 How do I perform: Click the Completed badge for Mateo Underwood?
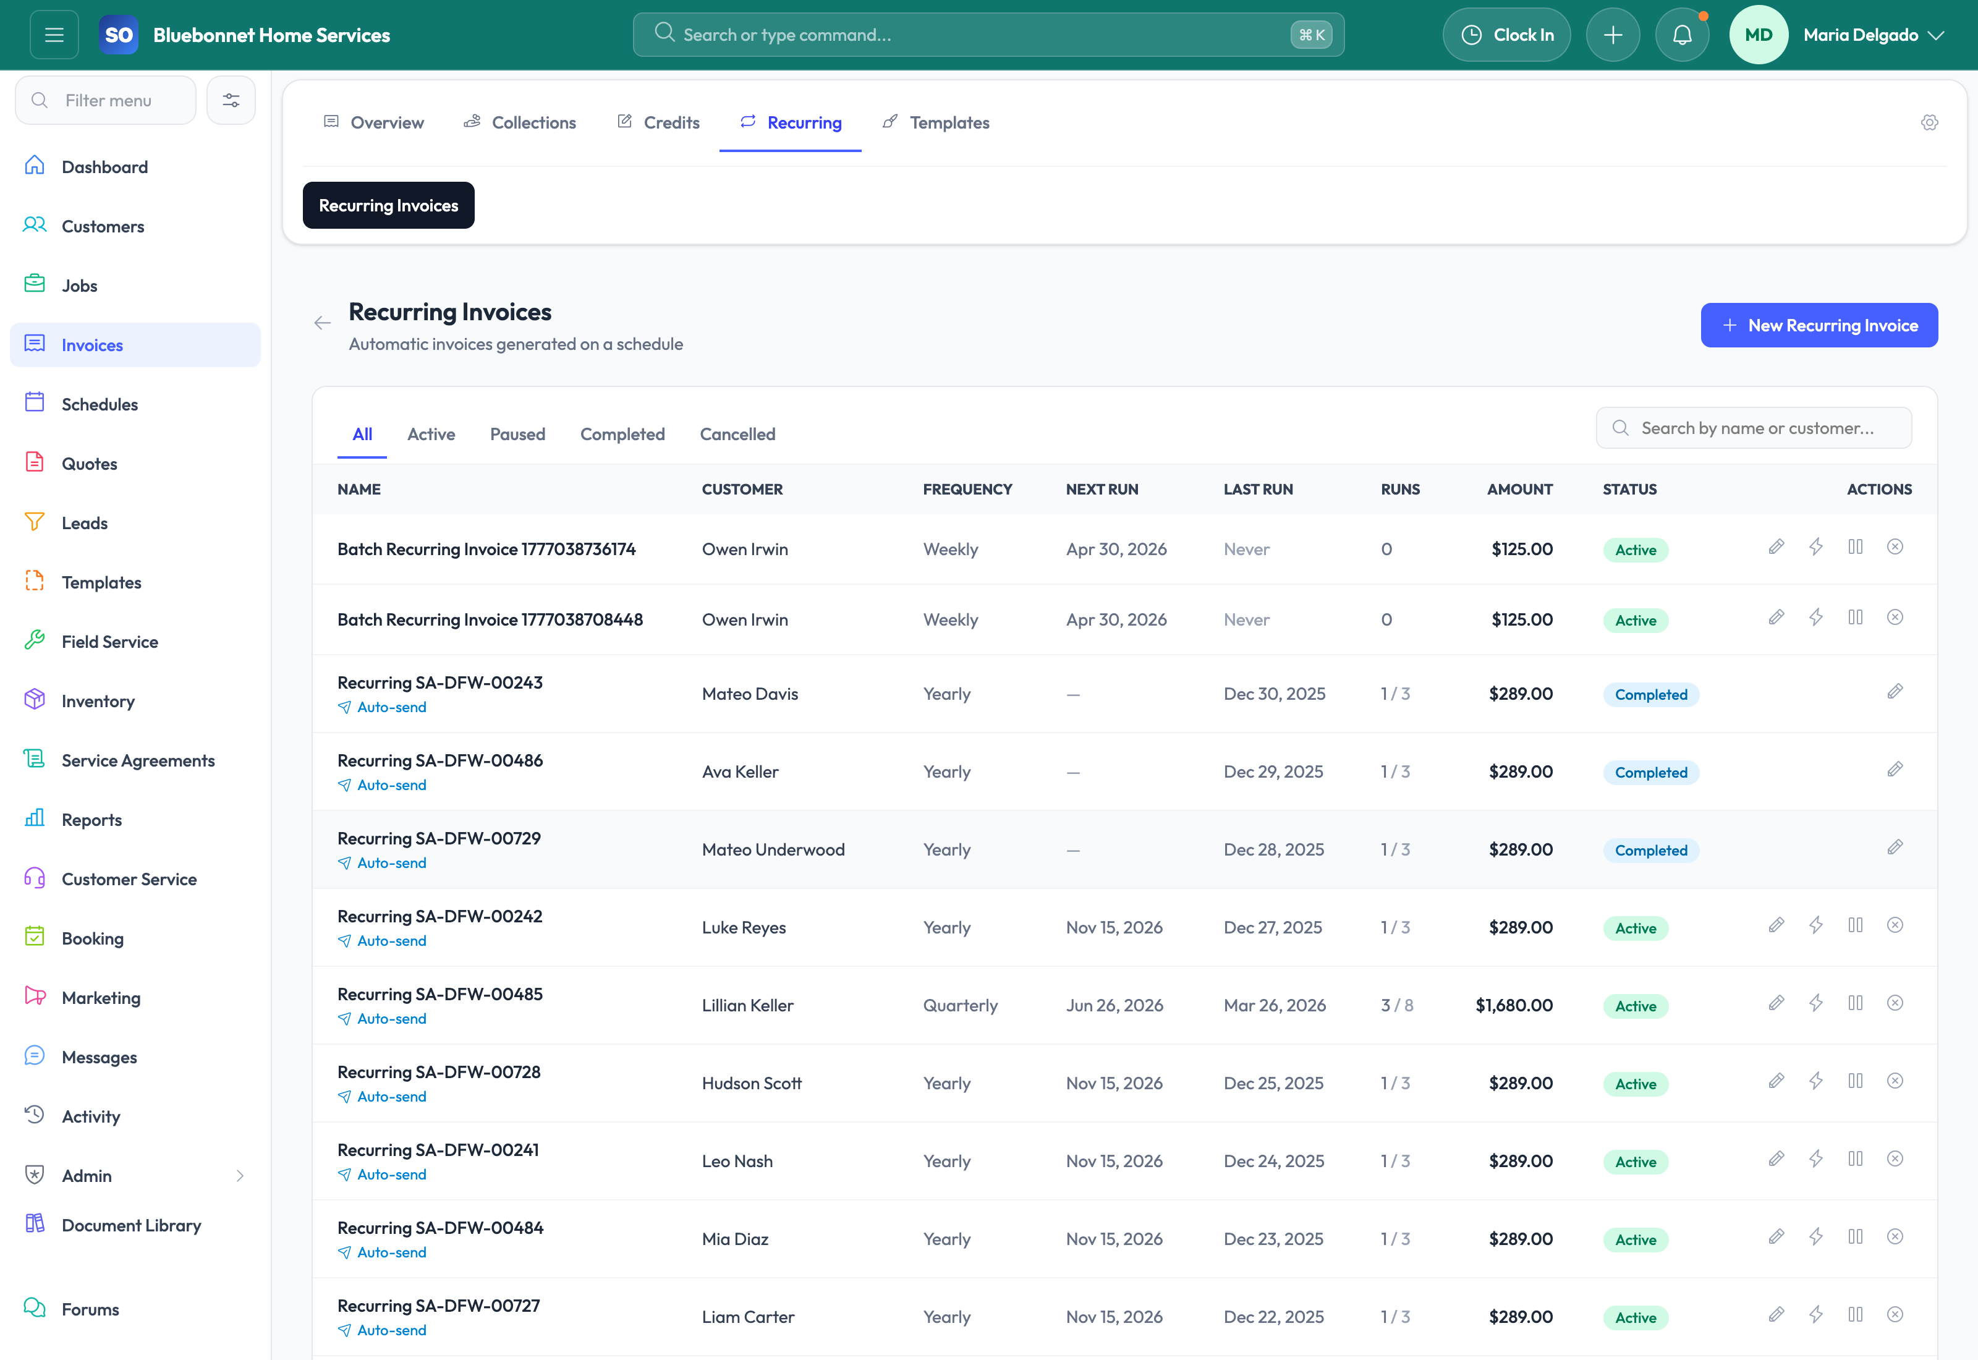pos(1650,851)
